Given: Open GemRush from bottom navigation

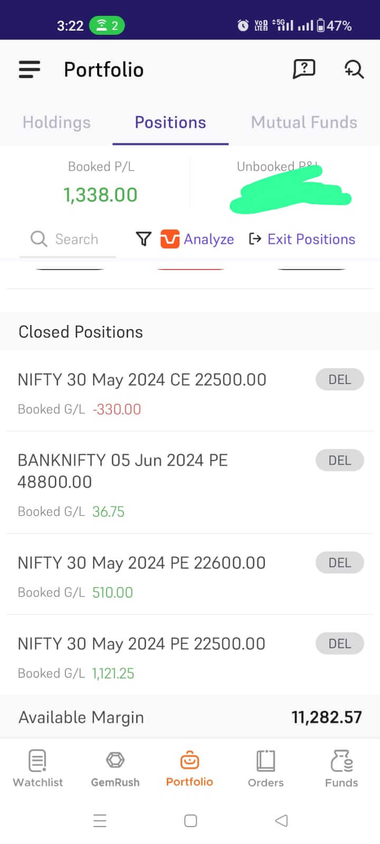Looking at the screenshot, I should [115, 768].
